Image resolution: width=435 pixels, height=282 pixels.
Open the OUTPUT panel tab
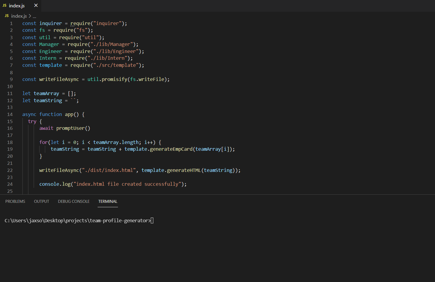[x=41, y=201]
